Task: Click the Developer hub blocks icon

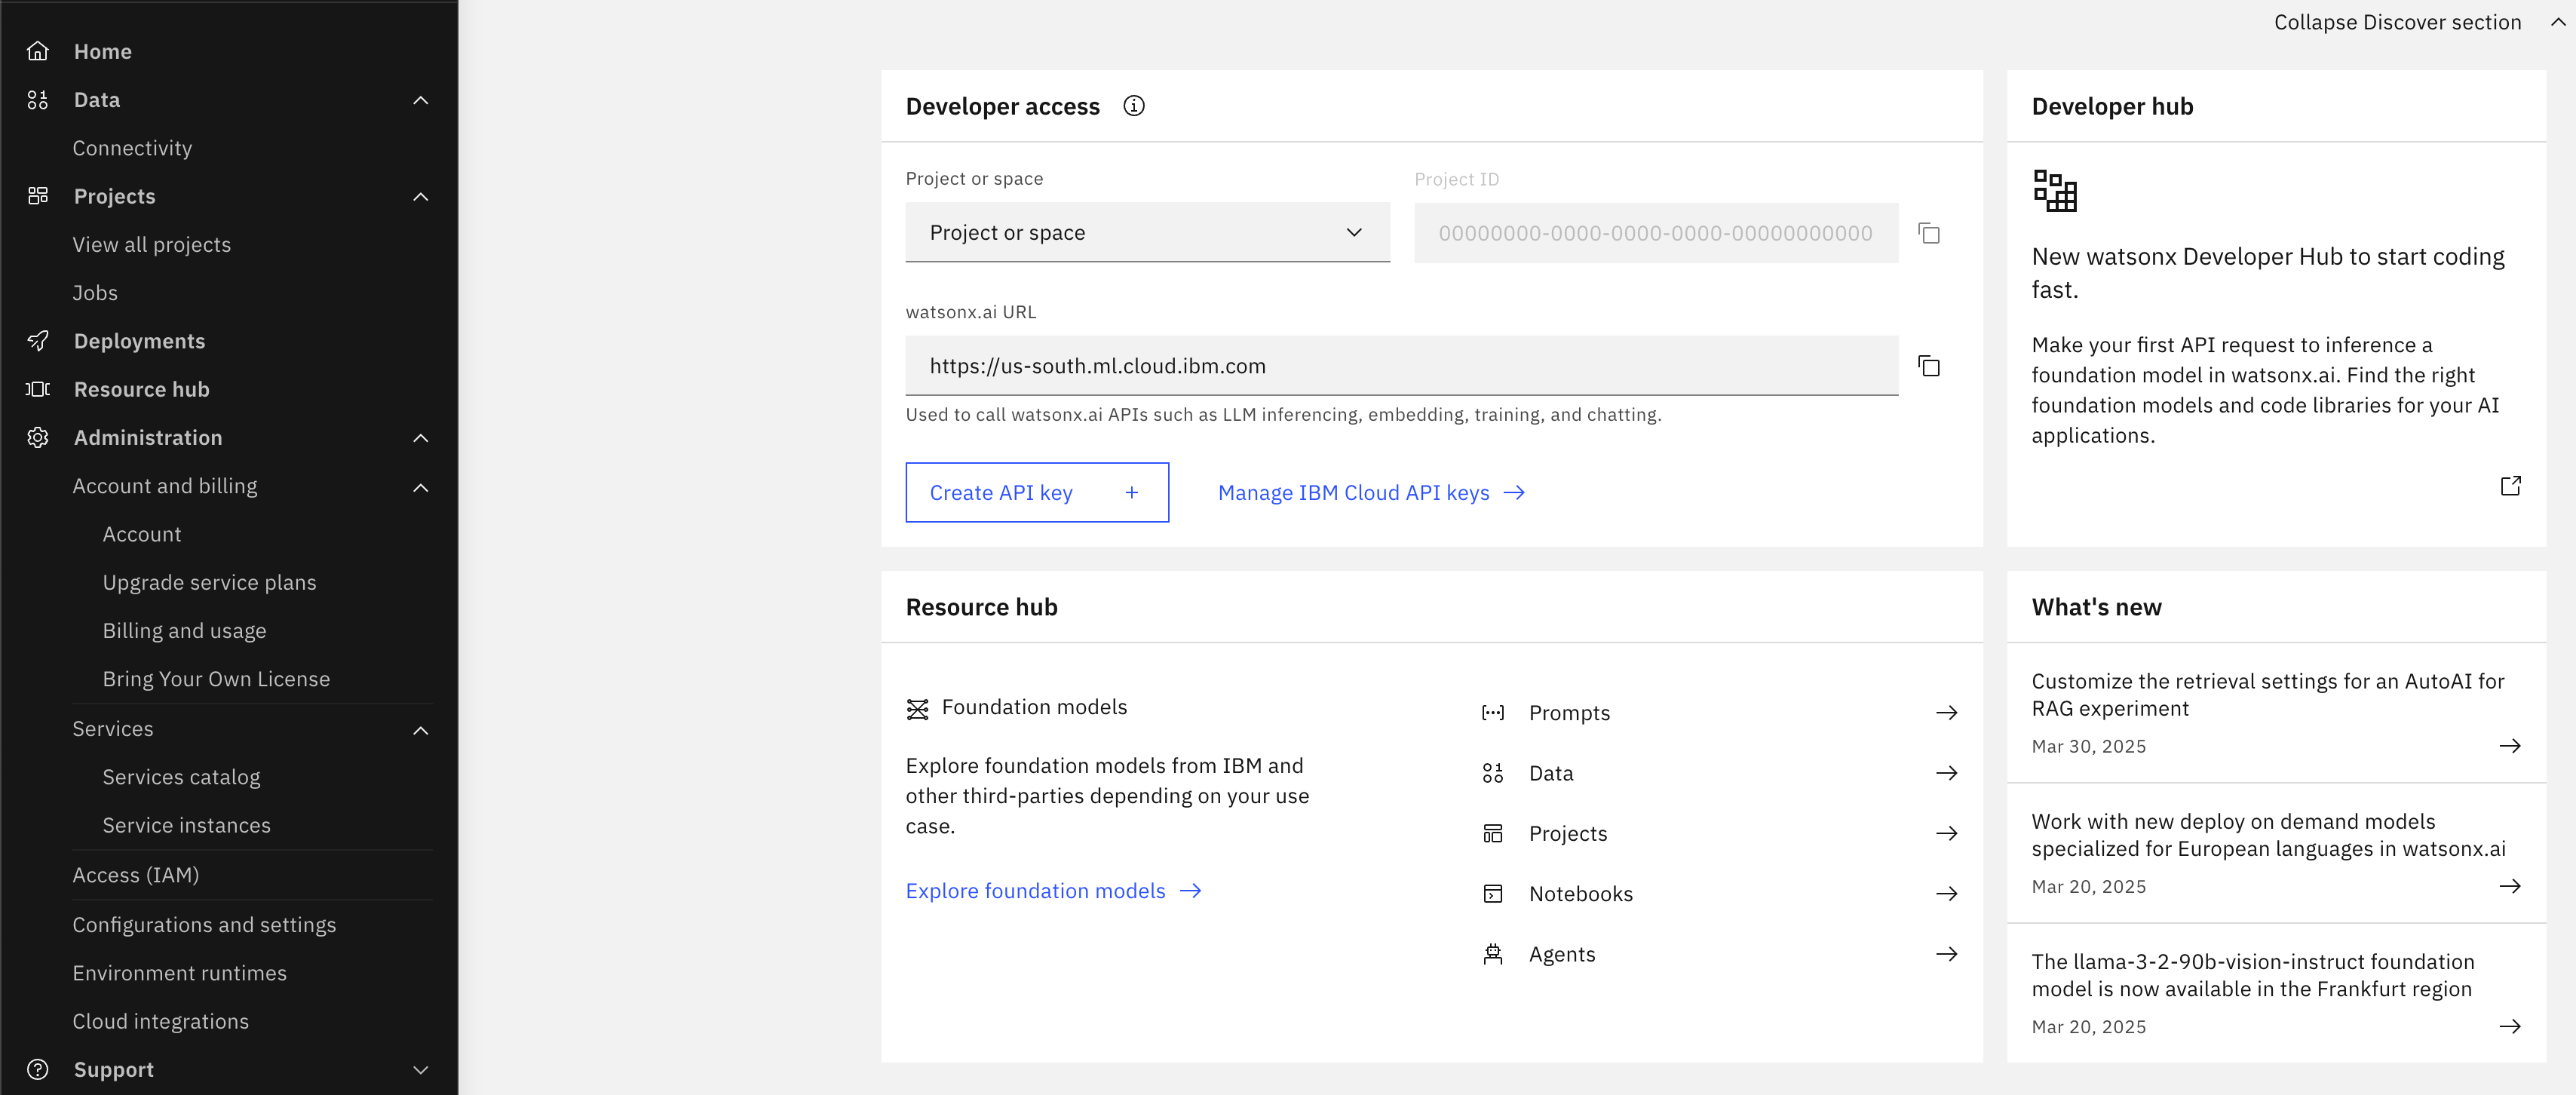Action: pyautogui.click(x=2055, y=190)
